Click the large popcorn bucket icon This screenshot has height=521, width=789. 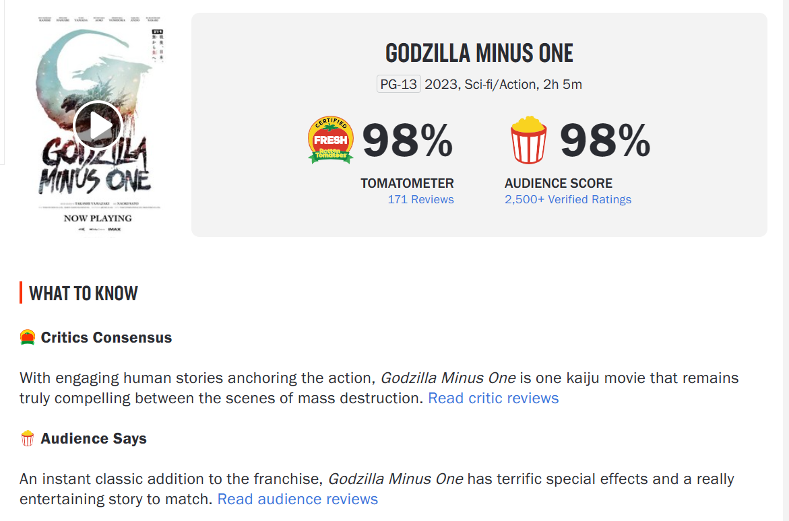point(529,141)
